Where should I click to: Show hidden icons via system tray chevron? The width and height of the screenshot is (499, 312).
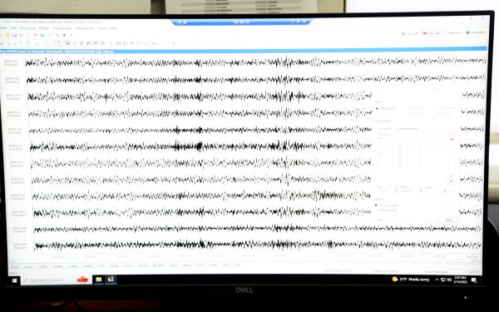pos(437,280)
